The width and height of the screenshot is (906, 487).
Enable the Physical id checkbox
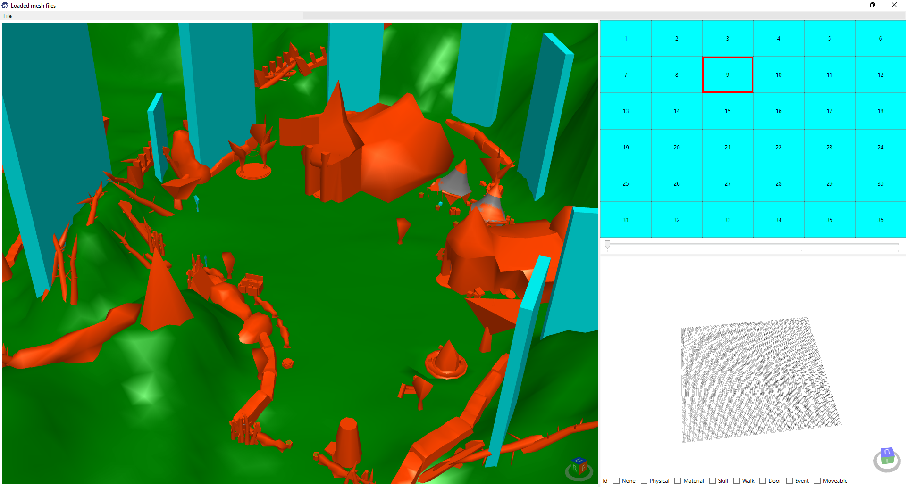point(644,481)
